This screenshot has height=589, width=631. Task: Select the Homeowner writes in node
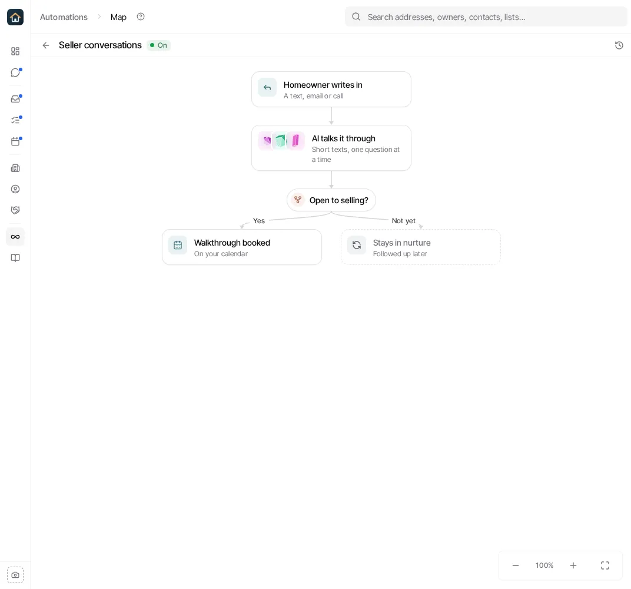coord(331,90)
